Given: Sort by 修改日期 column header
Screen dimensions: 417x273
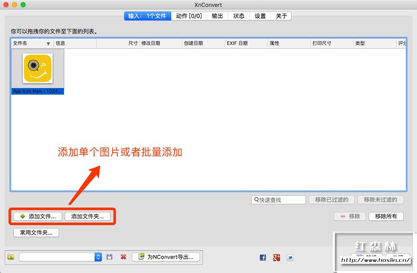Looking at the screenshot, I should point(161,43).
